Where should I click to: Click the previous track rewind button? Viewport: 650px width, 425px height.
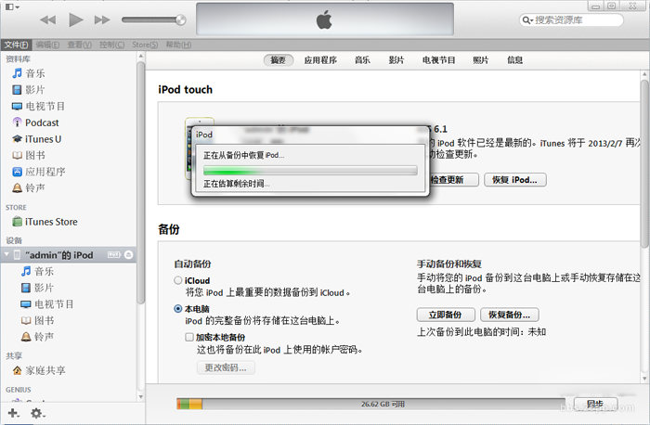click(48, 19)
